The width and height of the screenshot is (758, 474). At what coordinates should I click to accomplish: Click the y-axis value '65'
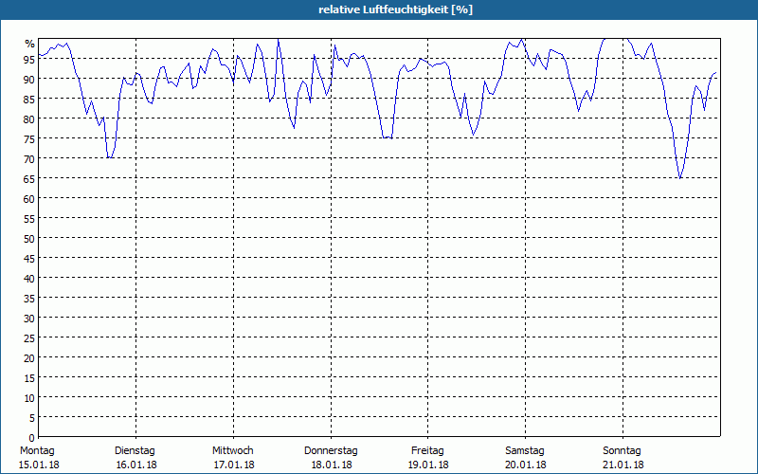coord(29,179)
